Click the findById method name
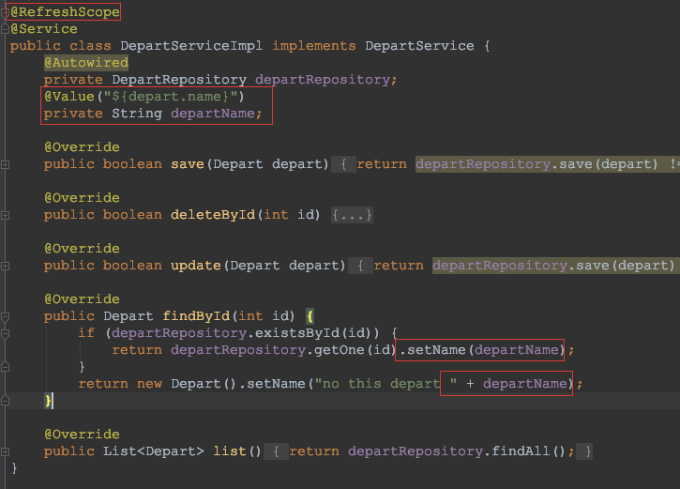Screen dimensions: 680x489 196,316
